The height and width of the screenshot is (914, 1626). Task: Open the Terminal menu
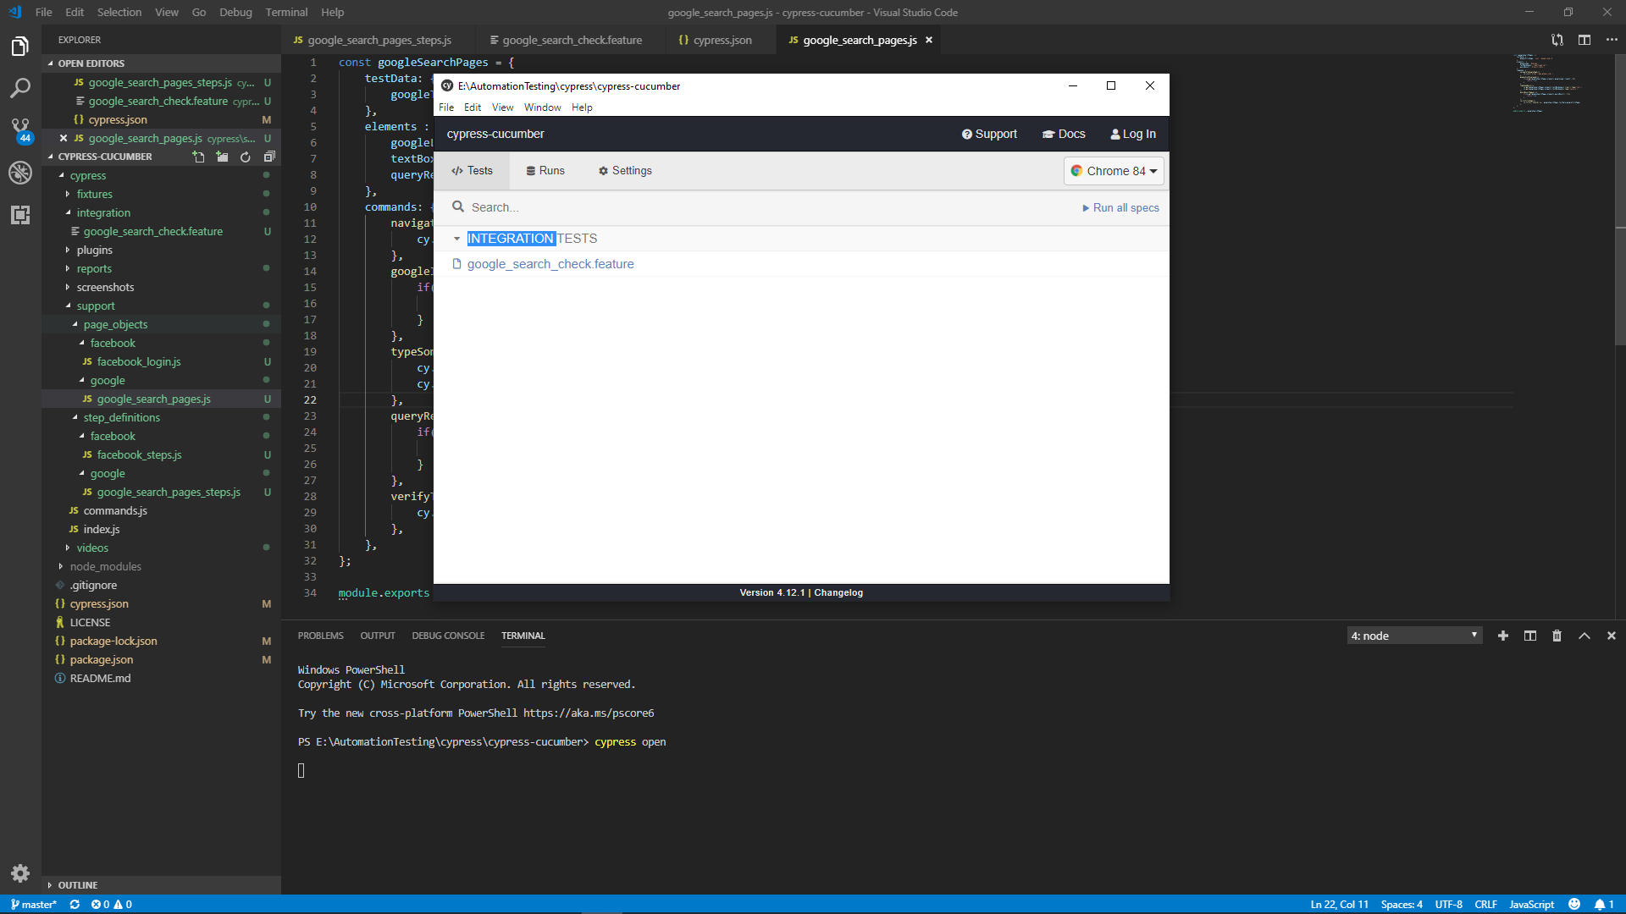(285, 12)
